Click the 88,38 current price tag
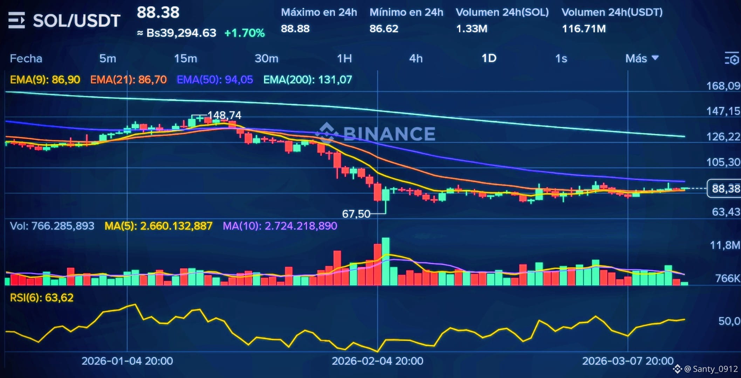 click(x=725, y=189)
